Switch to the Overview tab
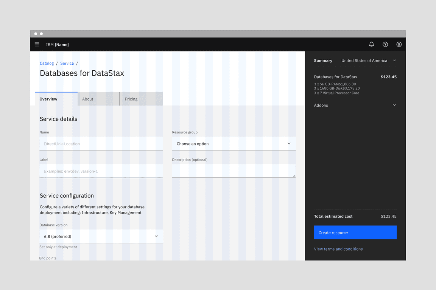 56,99
